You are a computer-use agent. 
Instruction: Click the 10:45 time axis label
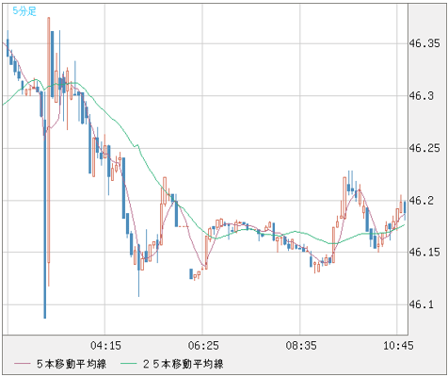[398, 346]
